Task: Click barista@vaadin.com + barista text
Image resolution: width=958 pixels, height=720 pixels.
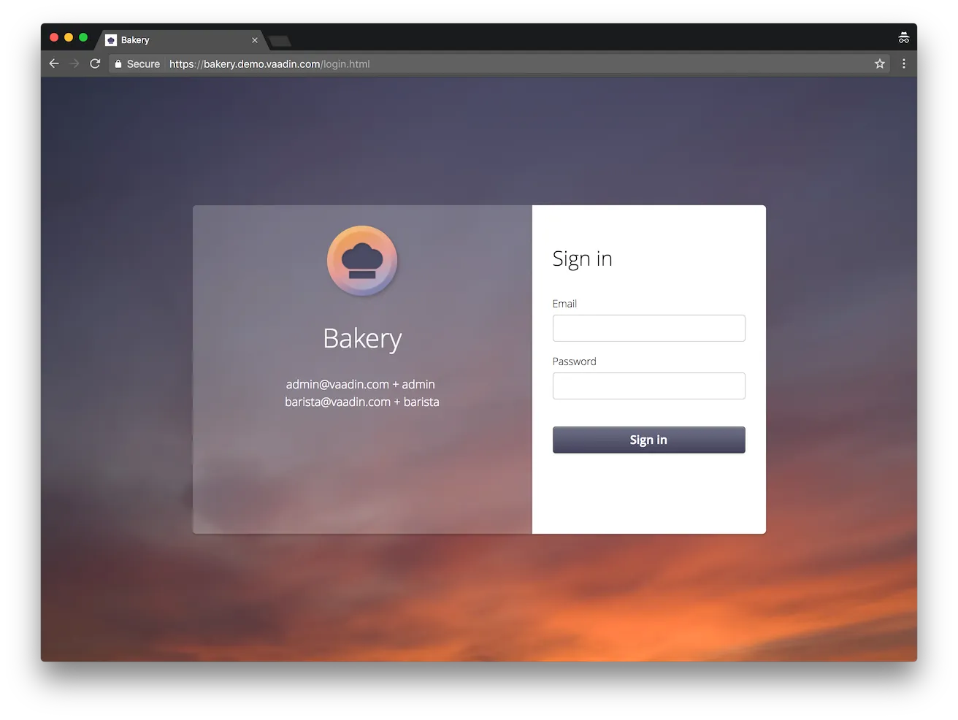Action: point(362,402)
